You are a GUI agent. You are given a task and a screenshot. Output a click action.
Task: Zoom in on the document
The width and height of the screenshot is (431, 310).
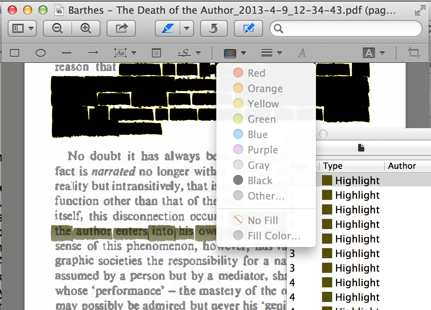point(86,28)
